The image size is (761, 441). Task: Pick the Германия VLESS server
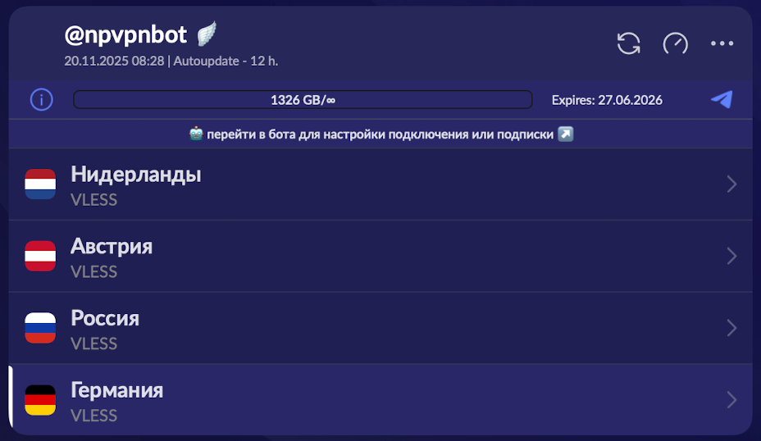[x=328, y=400]
